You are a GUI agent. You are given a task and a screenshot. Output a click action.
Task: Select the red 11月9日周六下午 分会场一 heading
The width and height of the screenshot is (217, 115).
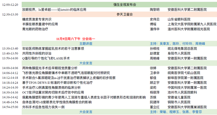pos(76,39)
